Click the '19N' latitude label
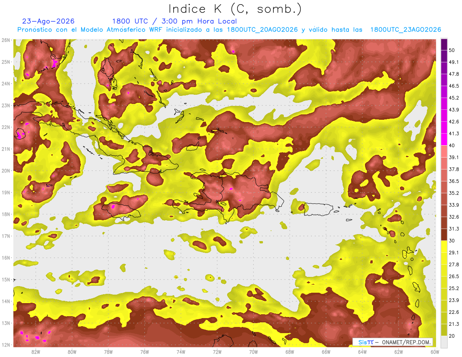Viewport: 462px width, 357px height. pos(5,193)
